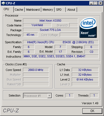Click the empty Core Voltage field
104x116 pixels.
[x=69, y=35]
